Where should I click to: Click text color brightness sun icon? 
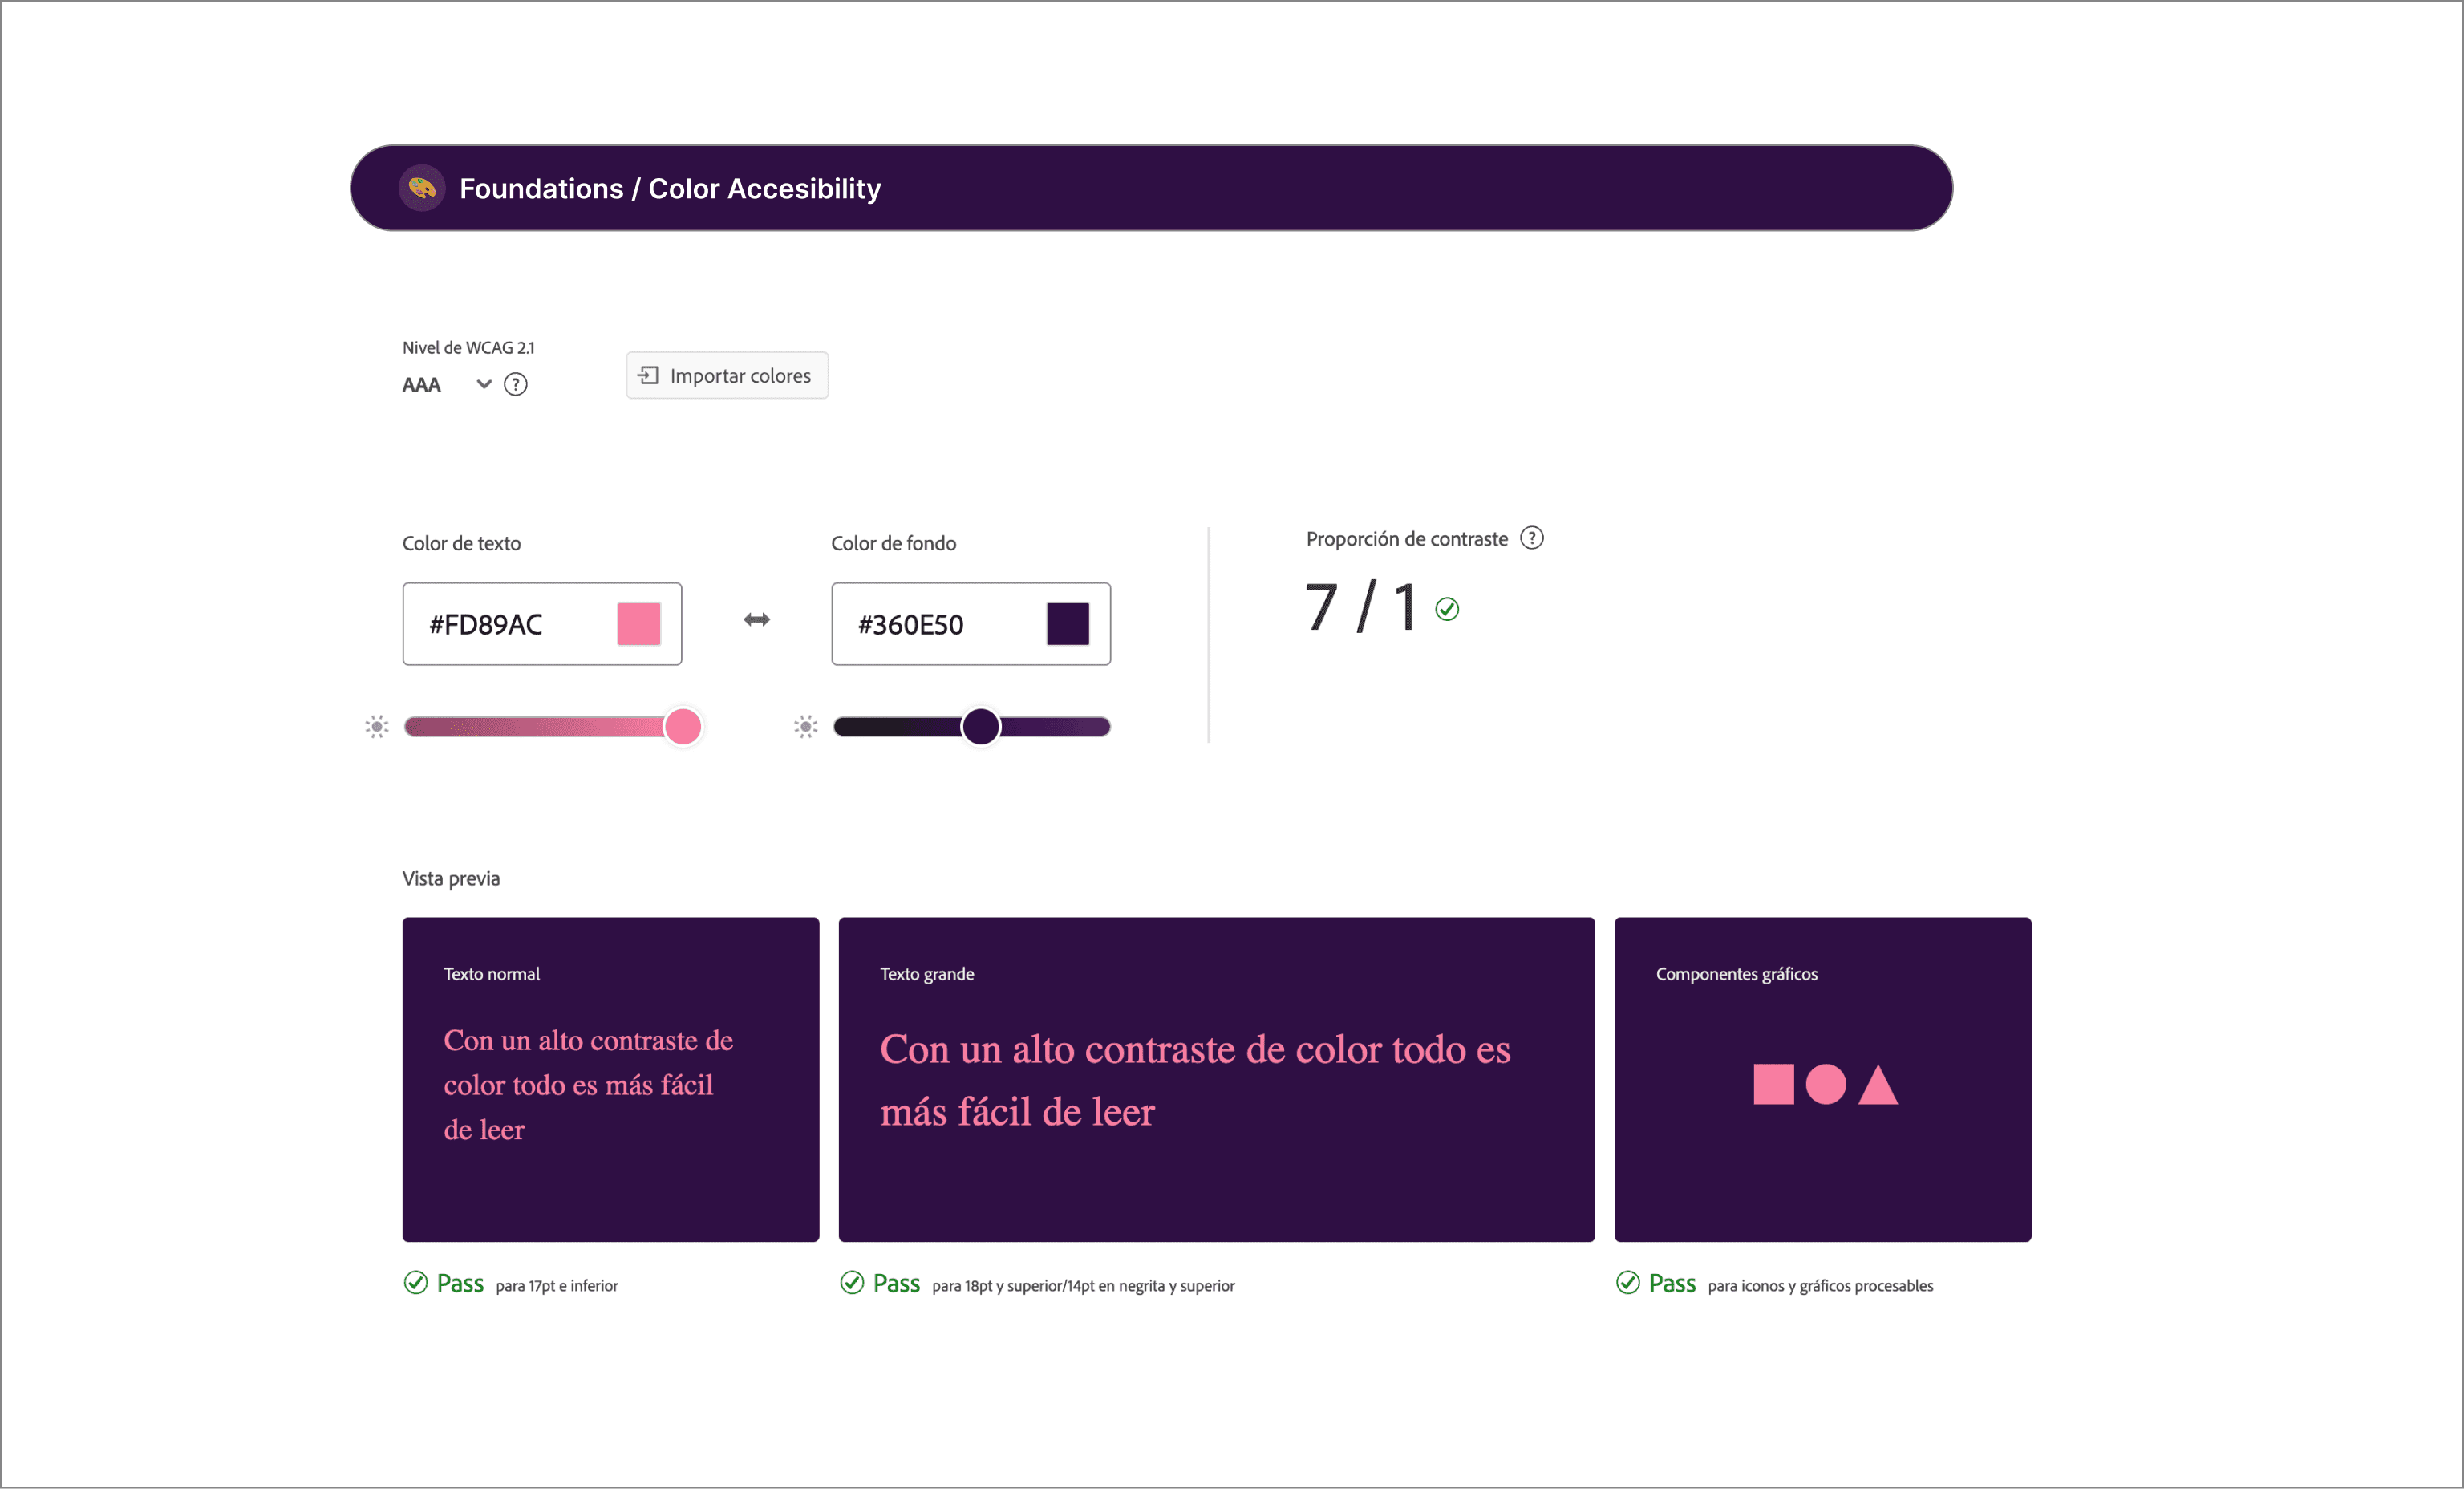click(x=377, y=727)
